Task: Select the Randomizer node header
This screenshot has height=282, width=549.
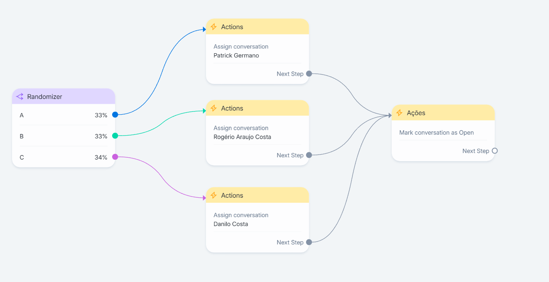Action: (63, 96)
